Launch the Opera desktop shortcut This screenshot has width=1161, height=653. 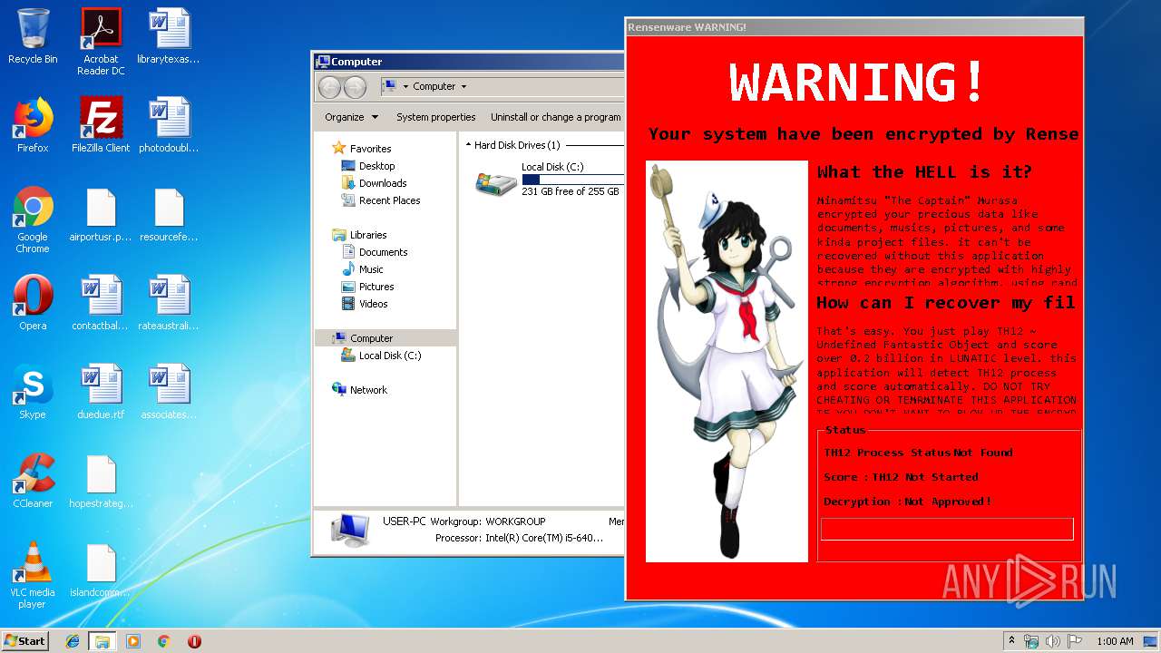pyautogui.click(x=33, y=303)
